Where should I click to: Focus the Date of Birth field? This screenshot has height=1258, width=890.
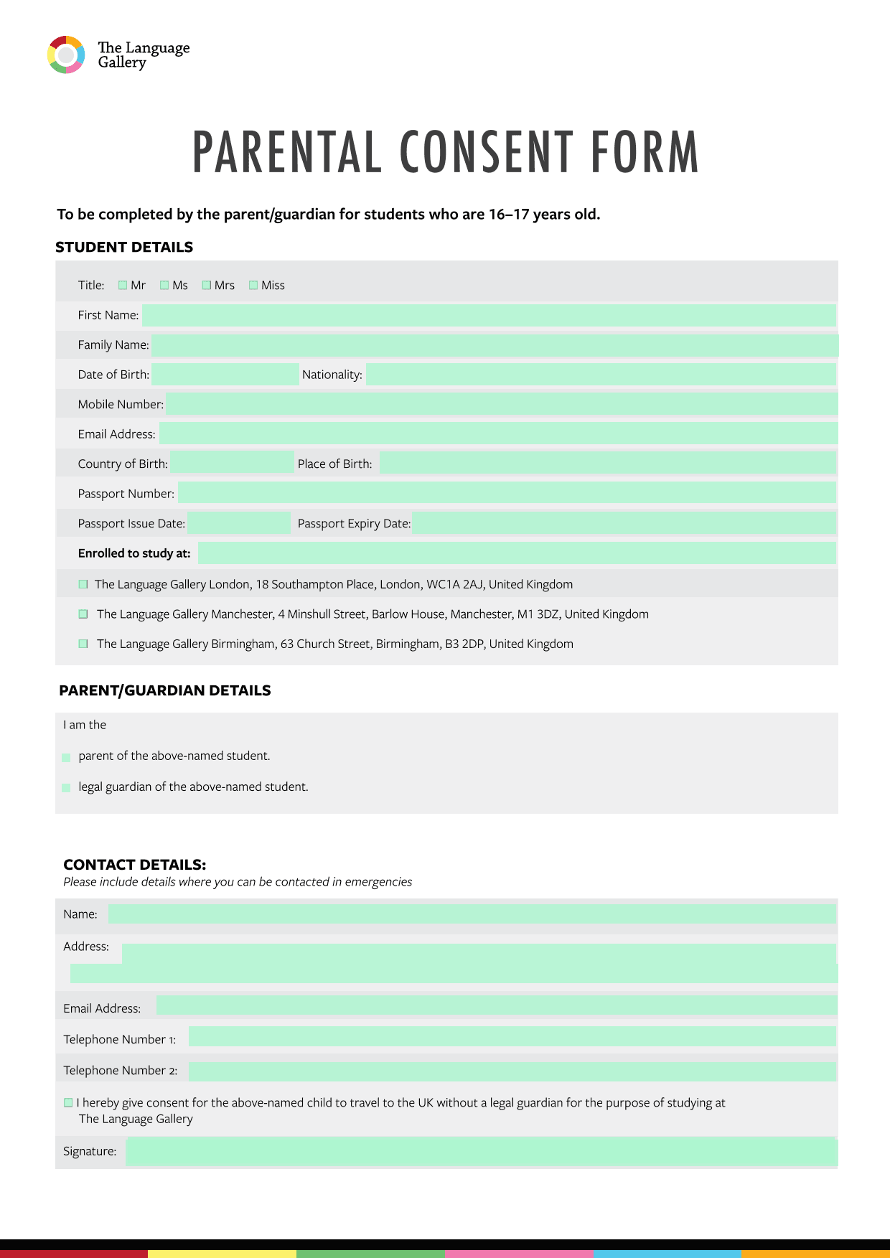coord(225,375)
